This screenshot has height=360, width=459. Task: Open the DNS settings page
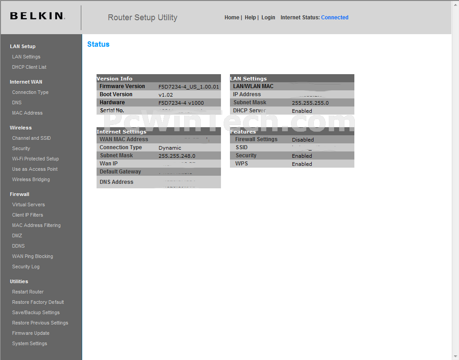click(17, 102)
